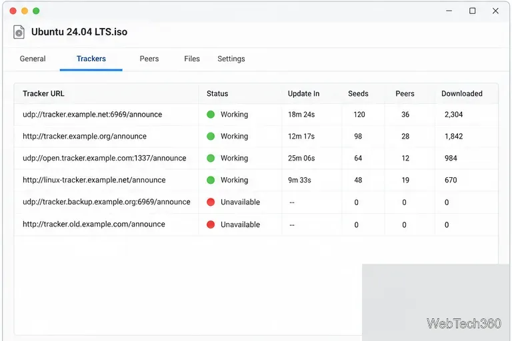Click downloaded value 1,842
Screen dimensions: 512x341
pos(453,137)
